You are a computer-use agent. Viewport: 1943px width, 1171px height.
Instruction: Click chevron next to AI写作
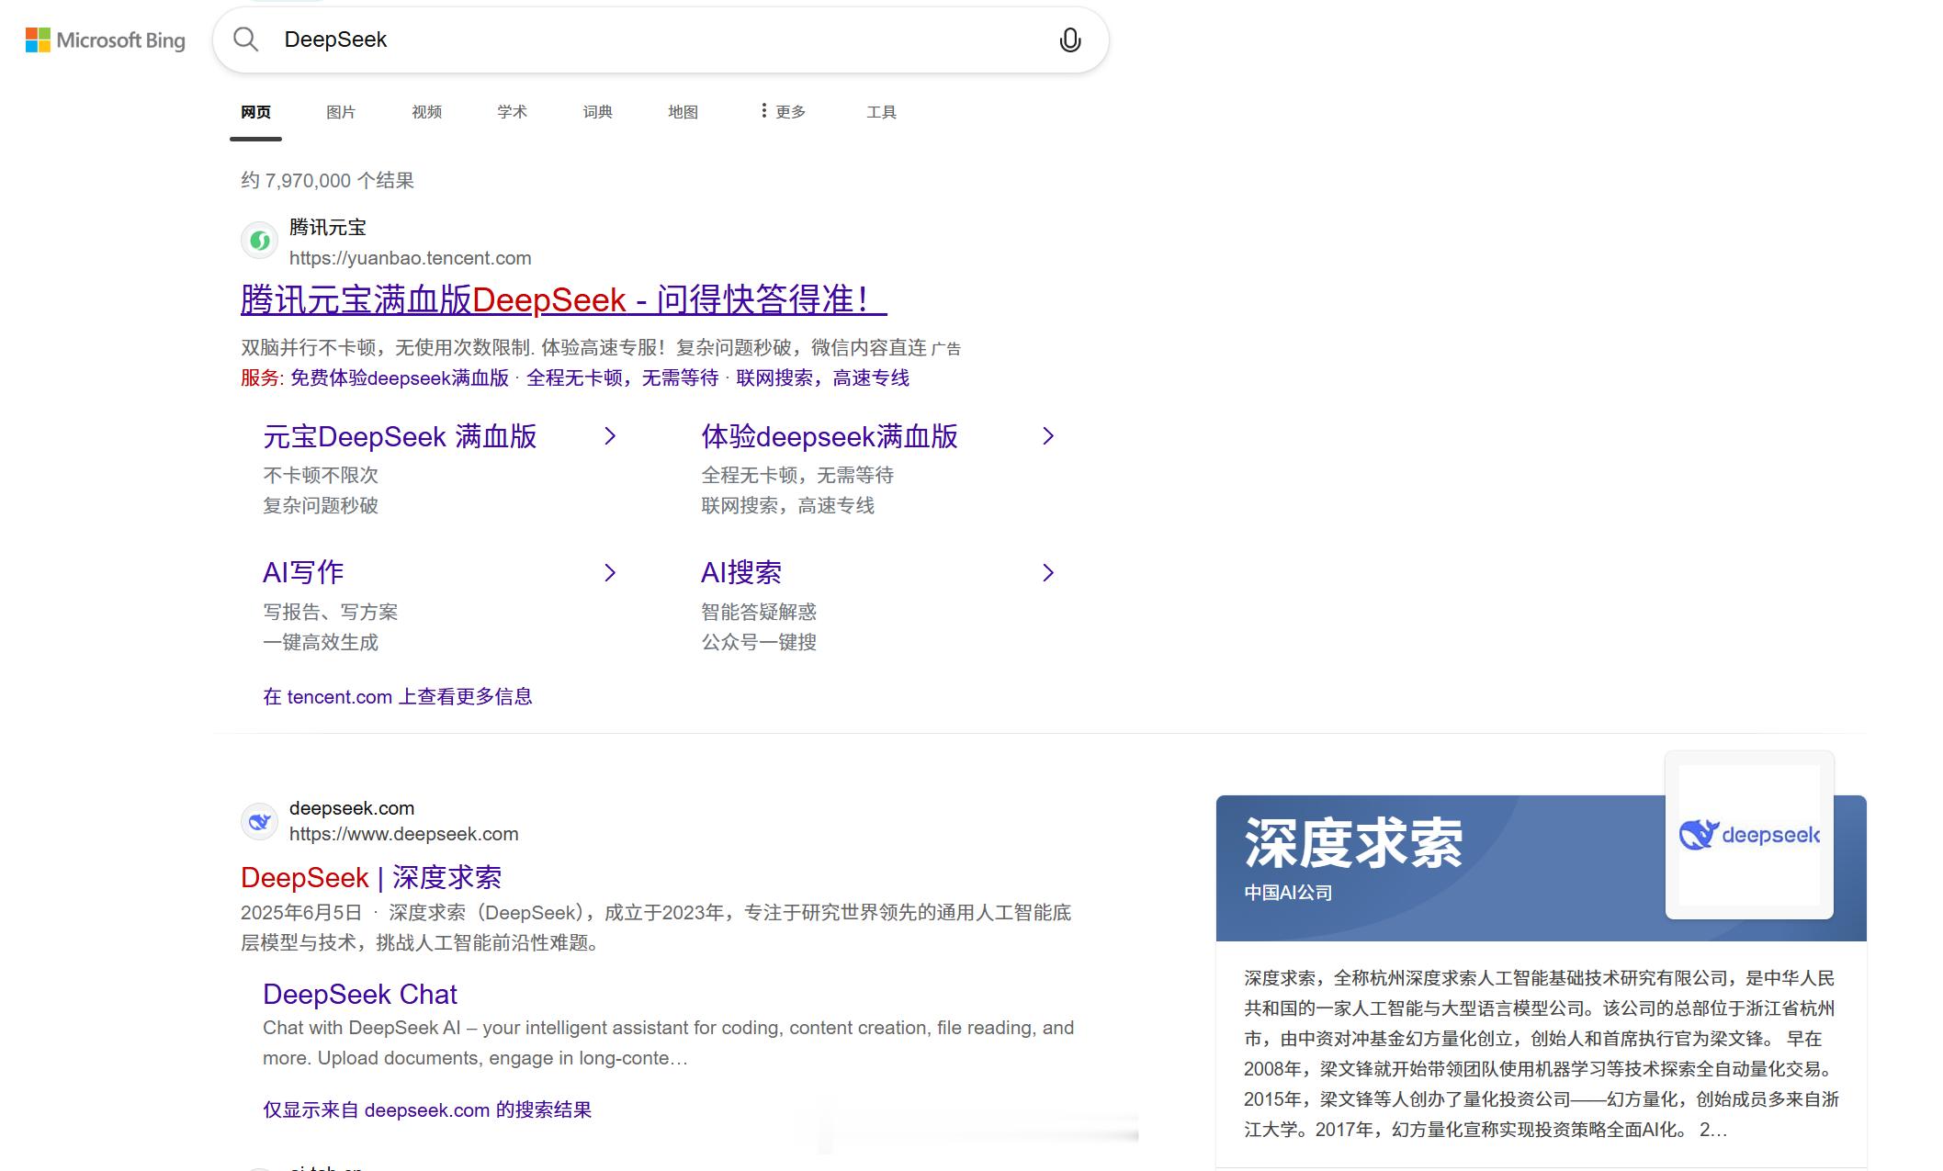pyautogui.click(x=610, y=573)
